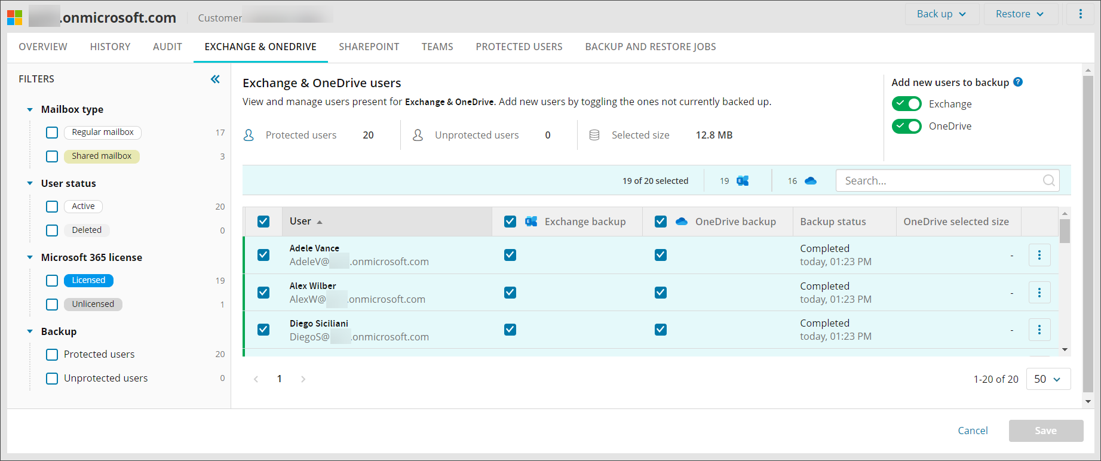Switch to the SharePoint tab
The width and height of the screenshot is (1101, 461).
369,47
